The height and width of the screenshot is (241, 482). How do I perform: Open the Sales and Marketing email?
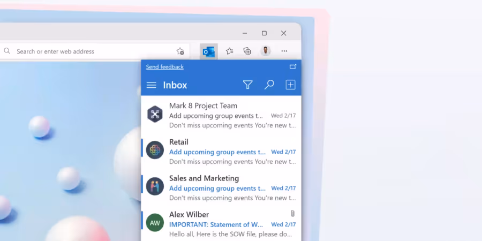pyautogui.click(x=221, y=188)
